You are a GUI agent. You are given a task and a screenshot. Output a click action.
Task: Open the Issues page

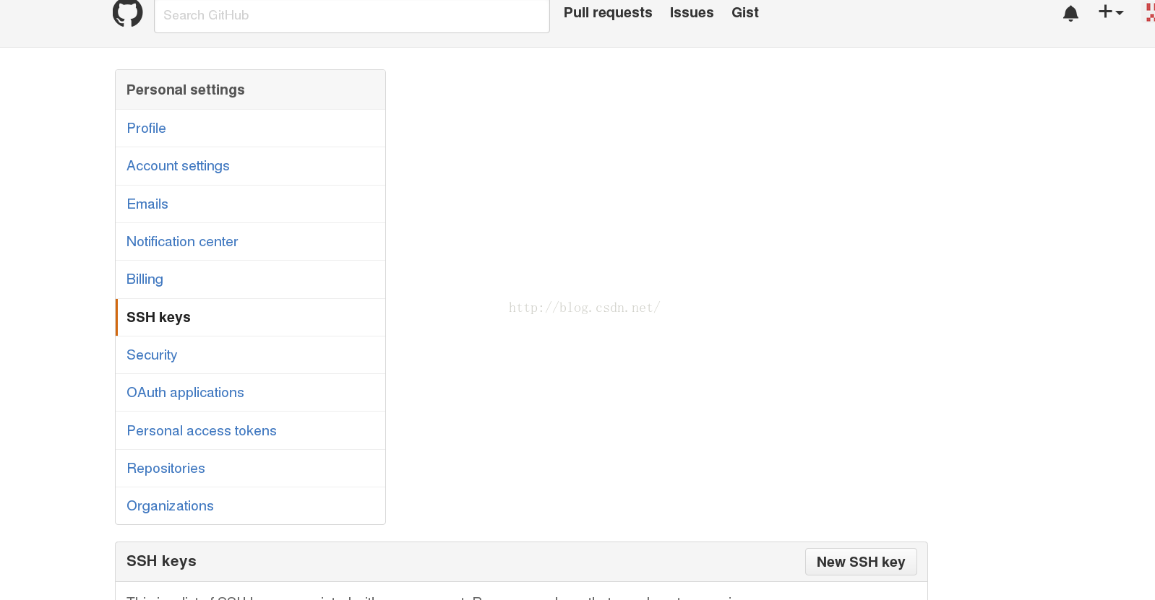coord(692,12)
